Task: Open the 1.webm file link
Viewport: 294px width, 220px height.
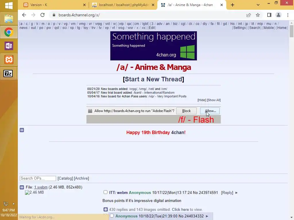Action: click(x=41, y=187)
